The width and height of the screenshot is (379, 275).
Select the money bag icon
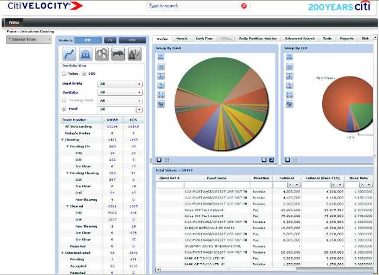point(134,54)
